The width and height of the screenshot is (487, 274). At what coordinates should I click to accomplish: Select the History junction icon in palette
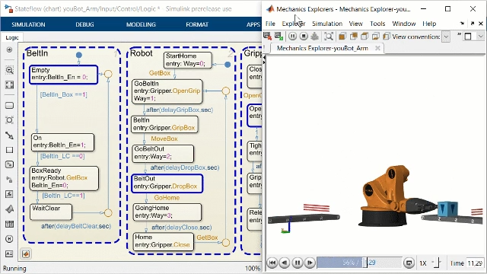(10, 239)
